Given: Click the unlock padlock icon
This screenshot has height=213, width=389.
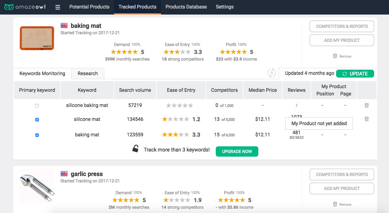Looking at the screenshot, I should 136,149.
